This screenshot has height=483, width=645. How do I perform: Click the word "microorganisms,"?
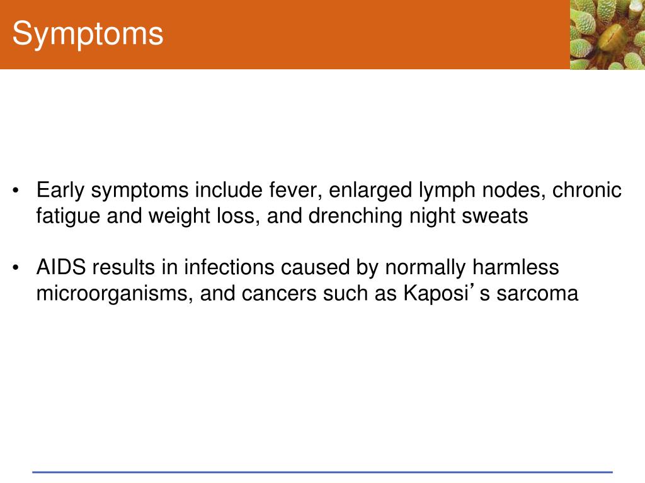click(115, 294)
